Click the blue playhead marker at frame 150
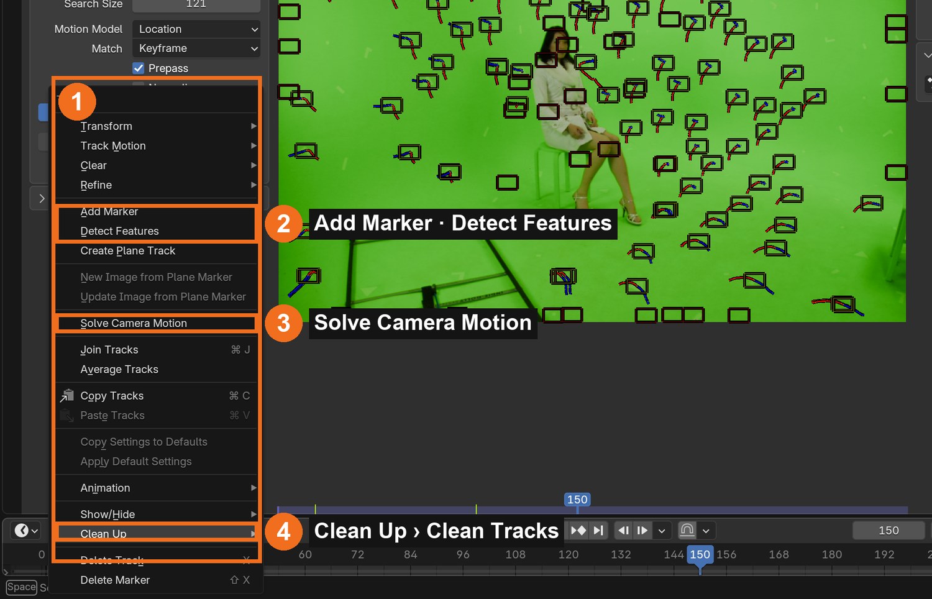Image resolution: width=932 pixels, height=599 pixels. tap(700, 554)
